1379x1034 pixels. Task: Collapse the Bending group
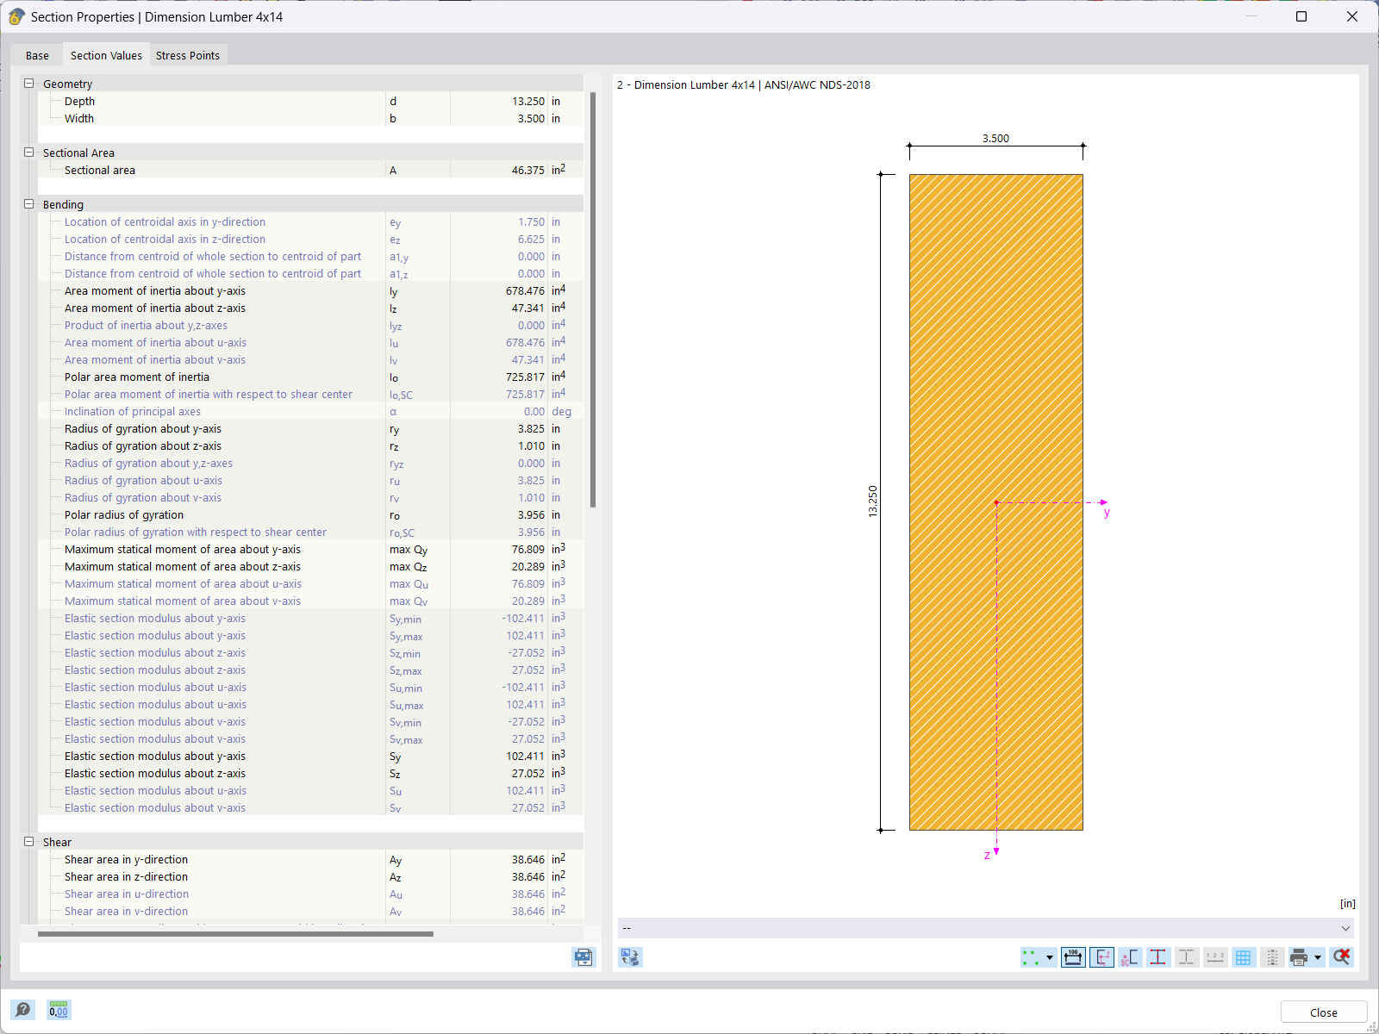(29, 204)
